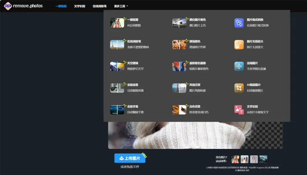Select the 图片无损放大 upscale icon
The image size is (307, 175).
(x=239, y=45)
